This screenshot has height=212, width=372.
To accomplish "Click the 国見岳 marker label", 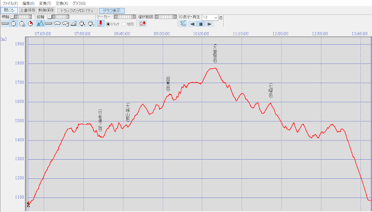I will click(168, 84).
